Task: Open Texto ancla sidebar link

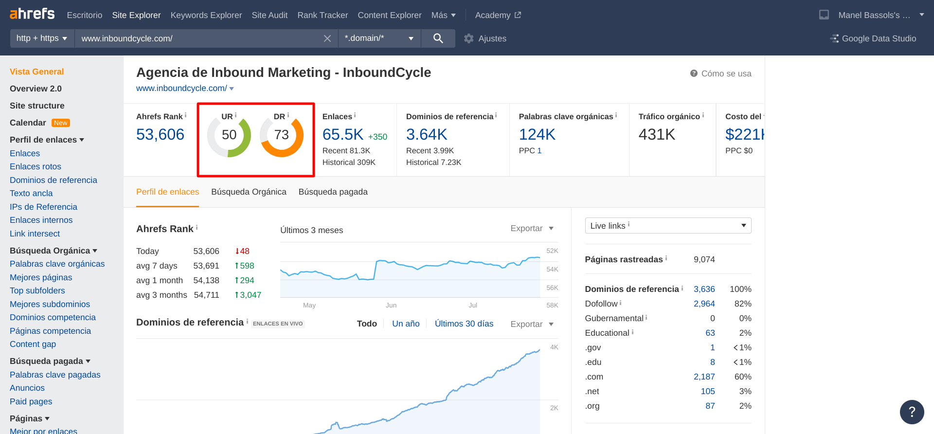Action: coord(31,193)
